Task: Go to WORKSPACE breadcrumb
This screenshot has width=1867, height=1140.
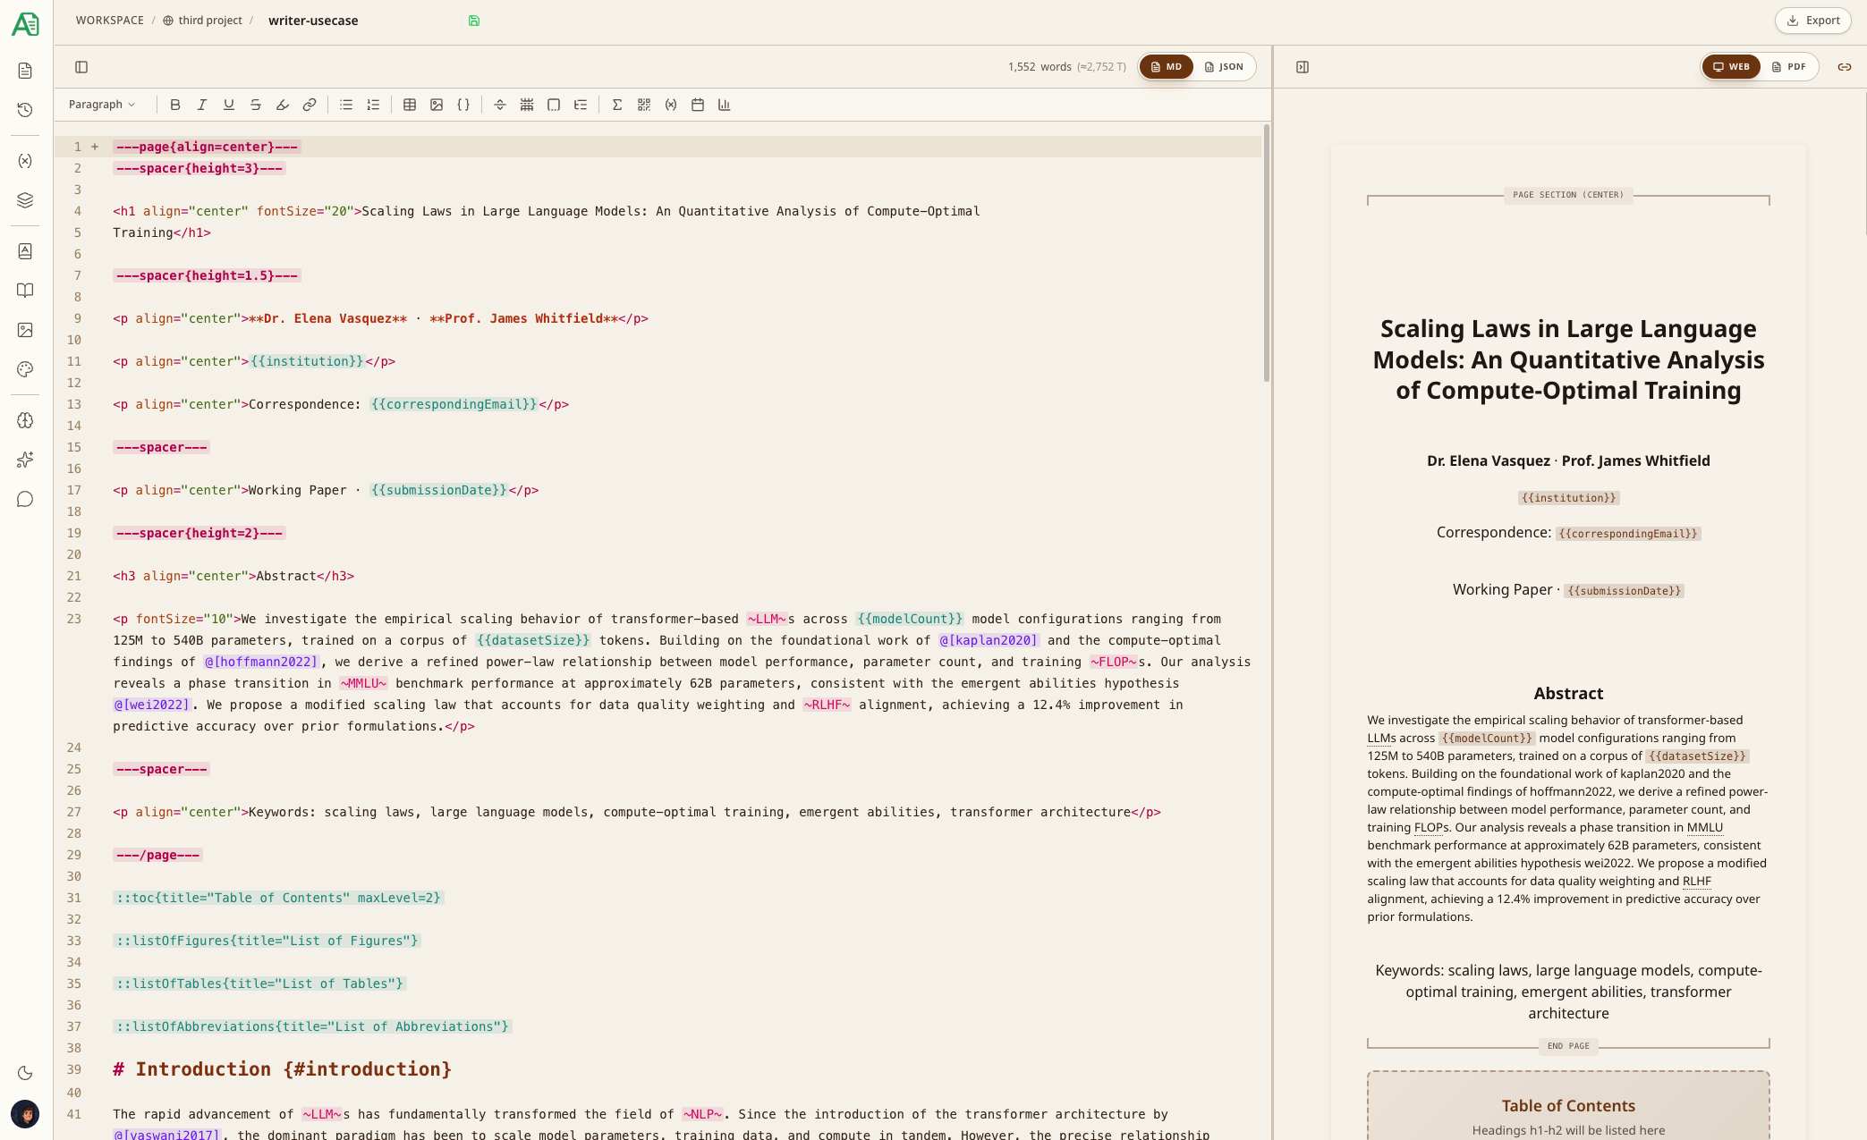Action: click(109, 21)
